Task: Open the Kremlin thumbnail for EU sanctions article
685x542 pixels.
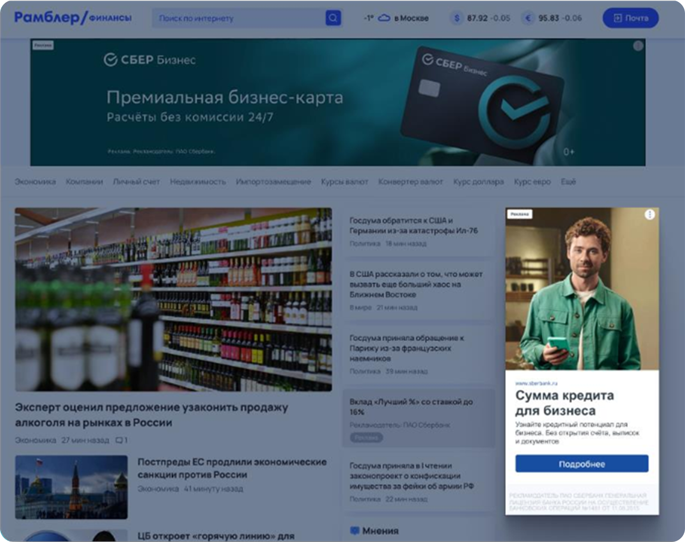Action: (71, 487)
